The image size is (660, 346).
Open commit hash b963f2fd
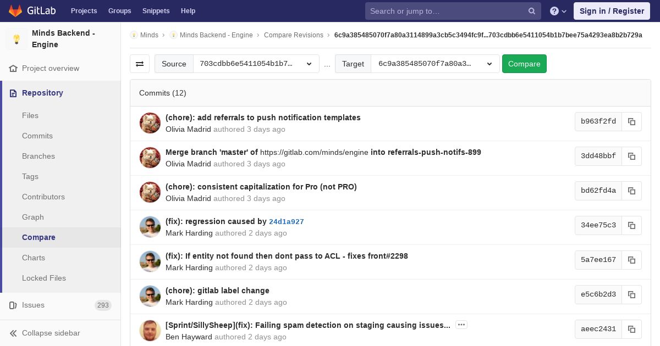pos(598,121)
